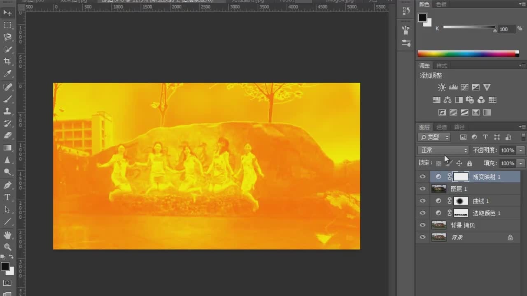Toggle layer filtering switch
The width and height of the screenshot is (527, 296).
pos(523,137)
